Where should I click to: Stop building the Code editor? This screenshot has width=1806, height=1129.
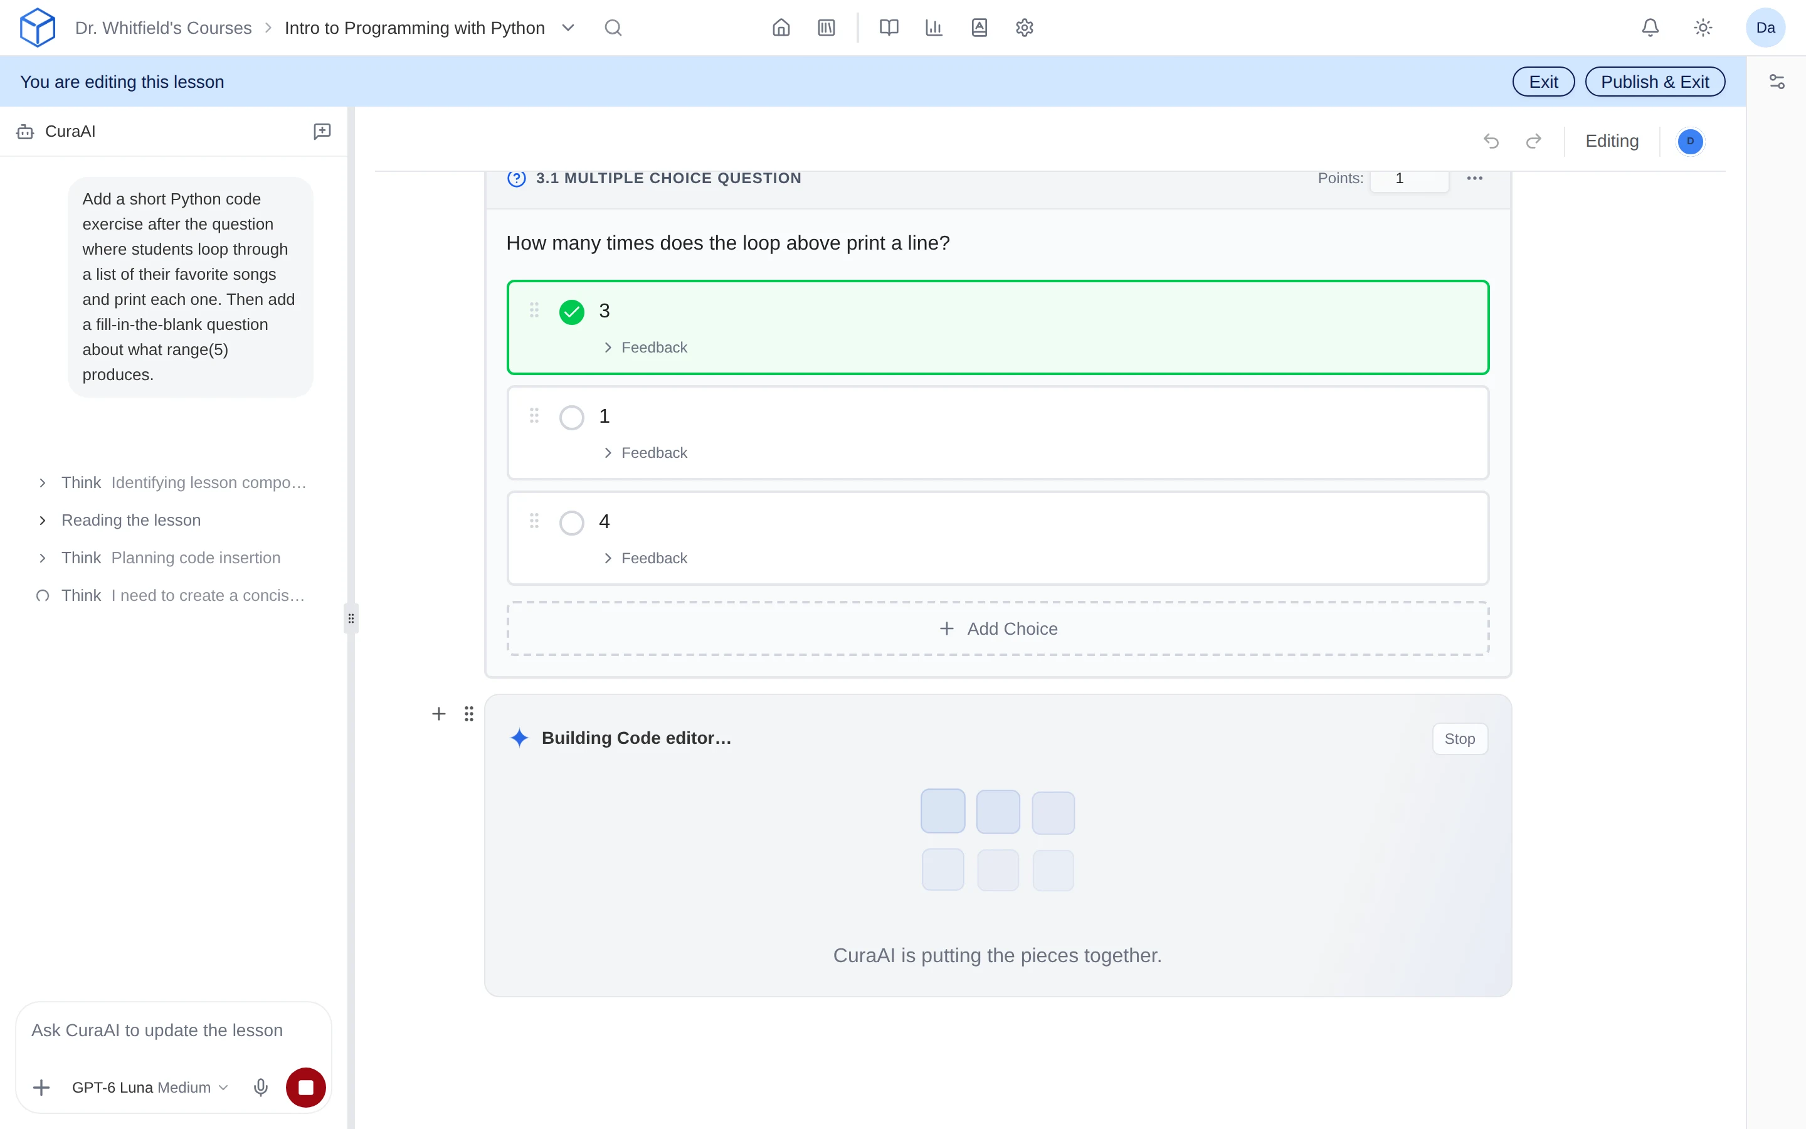pos(1459,738)
